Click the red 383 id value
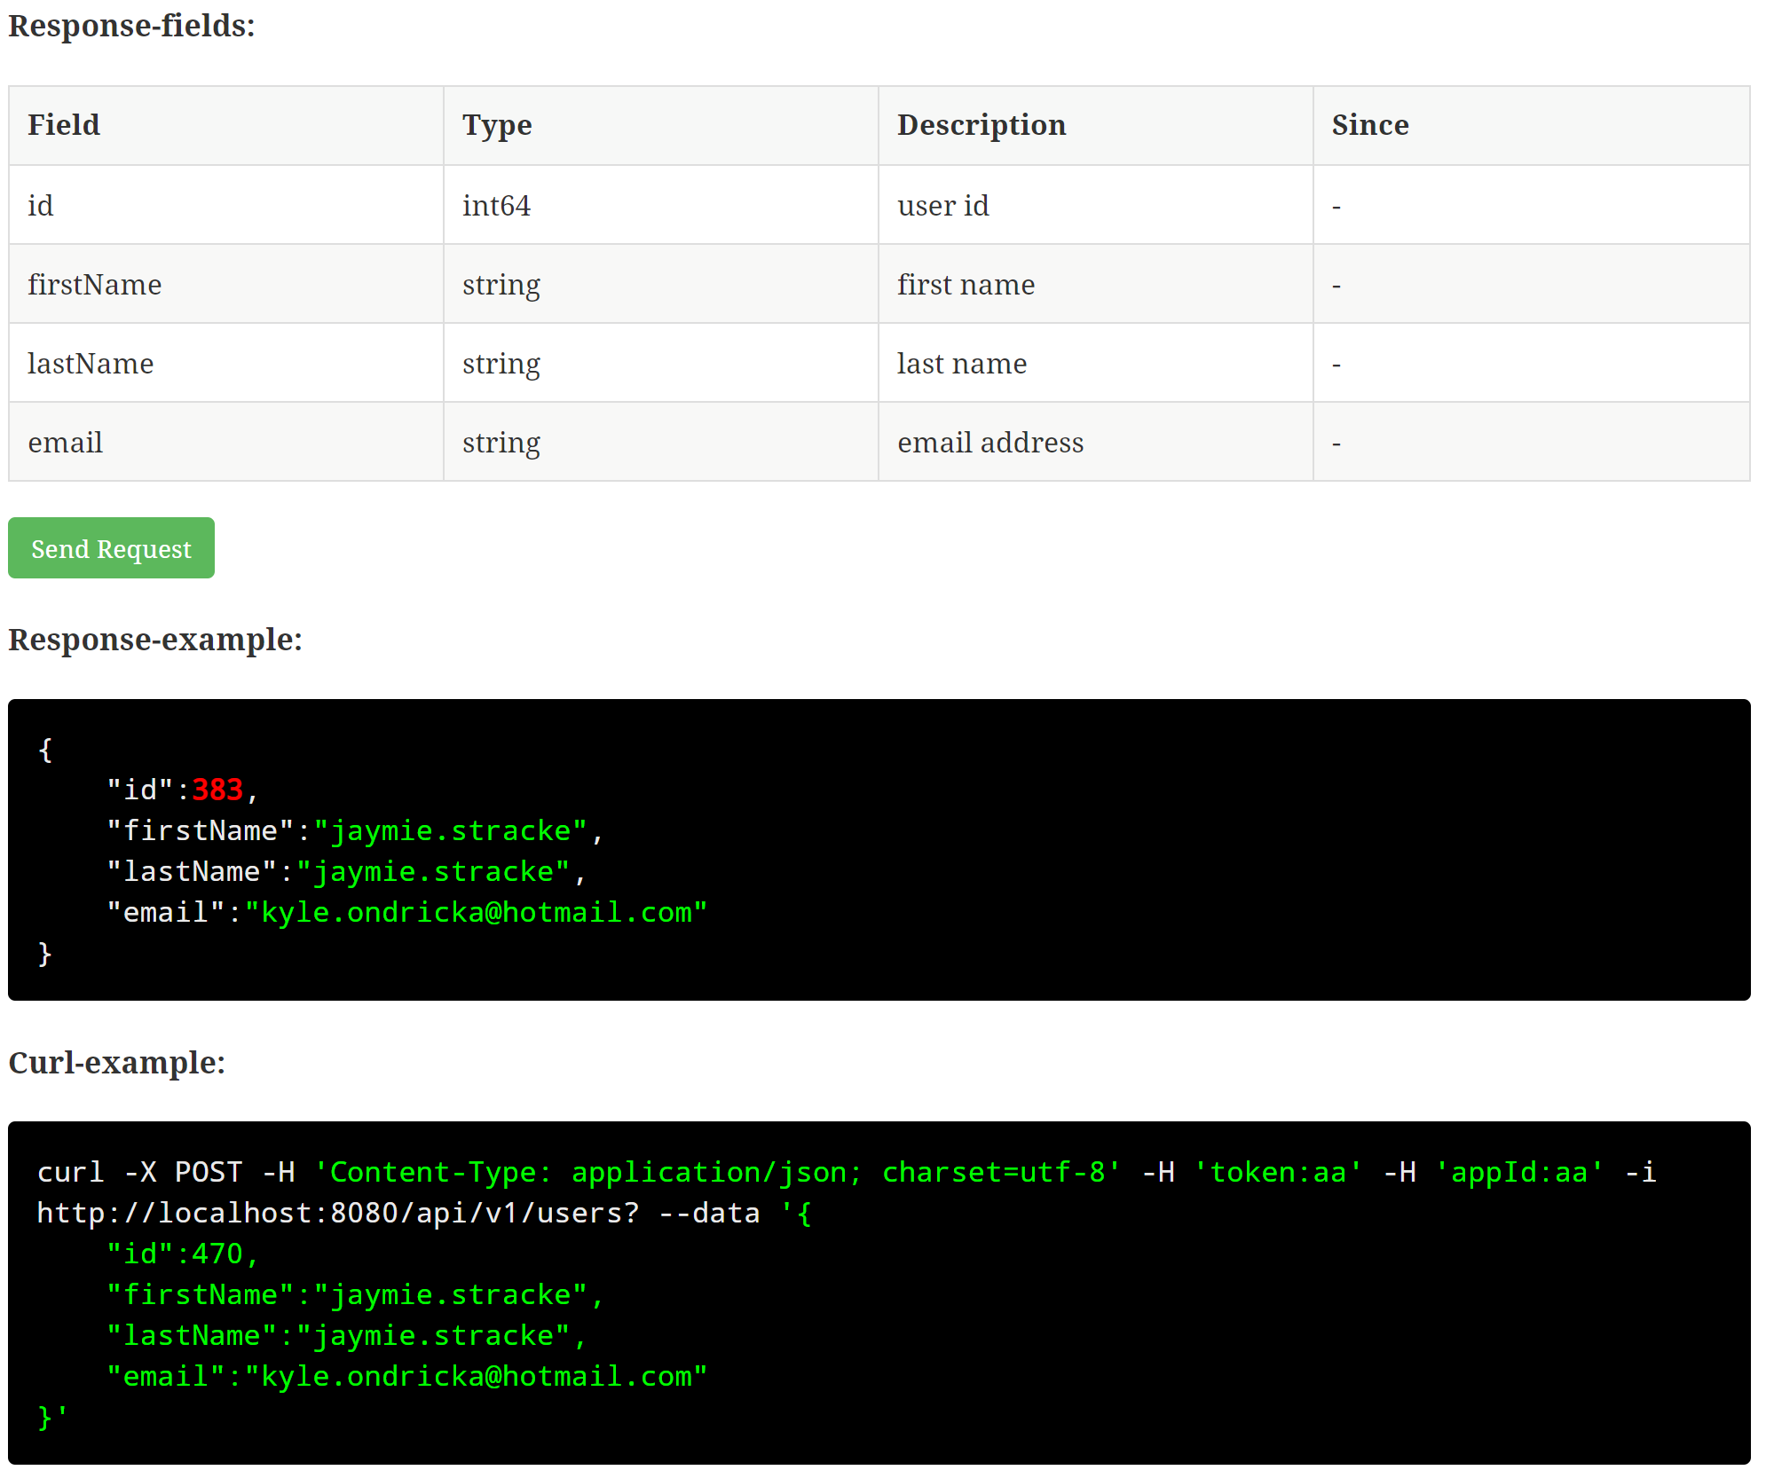 coord(217,790)
